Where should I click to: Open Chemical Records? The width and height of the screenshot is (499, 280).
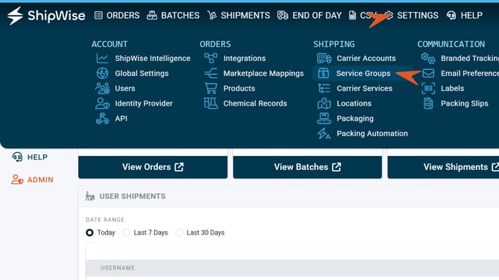point(255,103)
